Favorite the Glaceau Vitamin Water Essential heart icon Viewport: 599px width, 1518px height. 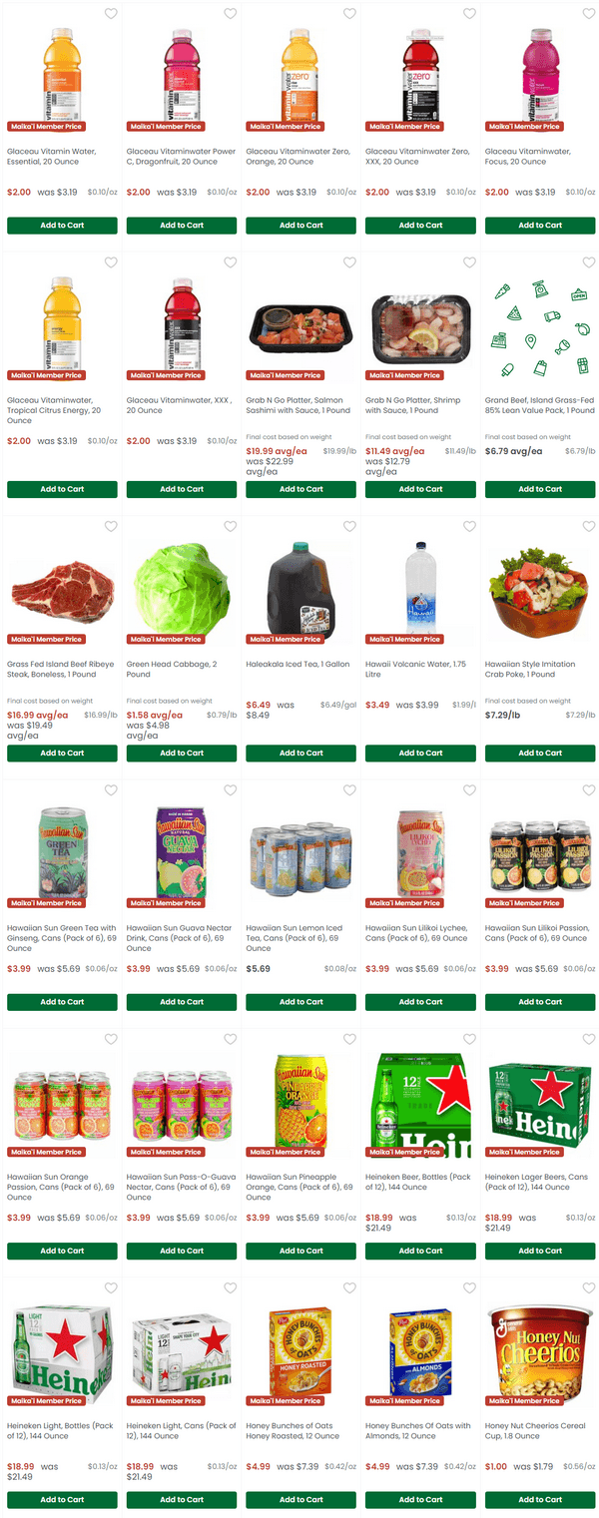pos(111,14)
